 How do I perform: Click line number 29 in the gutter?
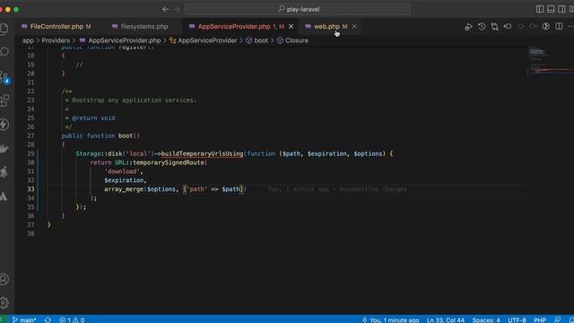click(30, 153)
